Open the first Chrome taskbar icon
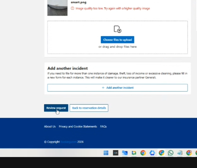The width and height of the screenshot is (197, 168). [143, 153]
